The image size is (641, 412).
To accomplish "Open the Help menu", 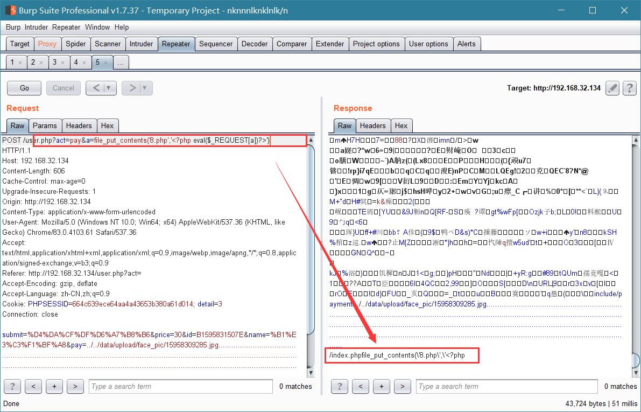I will coord(122,27).
